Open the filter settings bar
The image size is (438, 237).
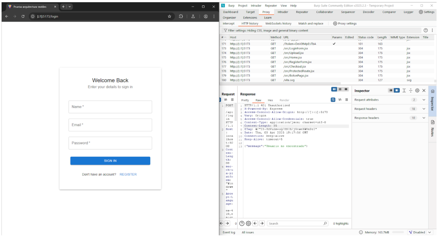[x=322, y=30]
